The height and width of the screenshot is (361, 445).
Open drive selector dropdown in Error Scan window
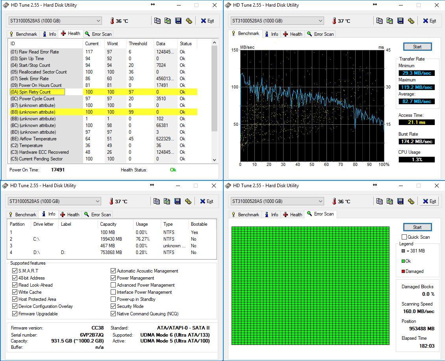[x=277, y=201]
